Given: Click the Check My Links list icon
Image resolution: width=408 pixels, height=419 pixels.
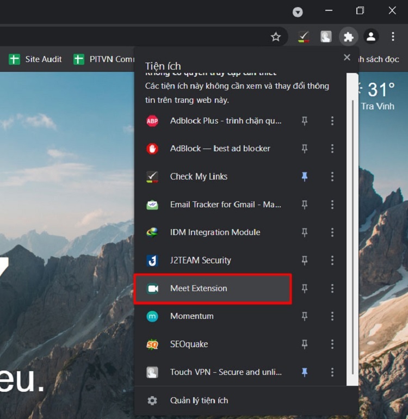Looking at the screenshot, I should pyautogui.click(x=152, y=177).
